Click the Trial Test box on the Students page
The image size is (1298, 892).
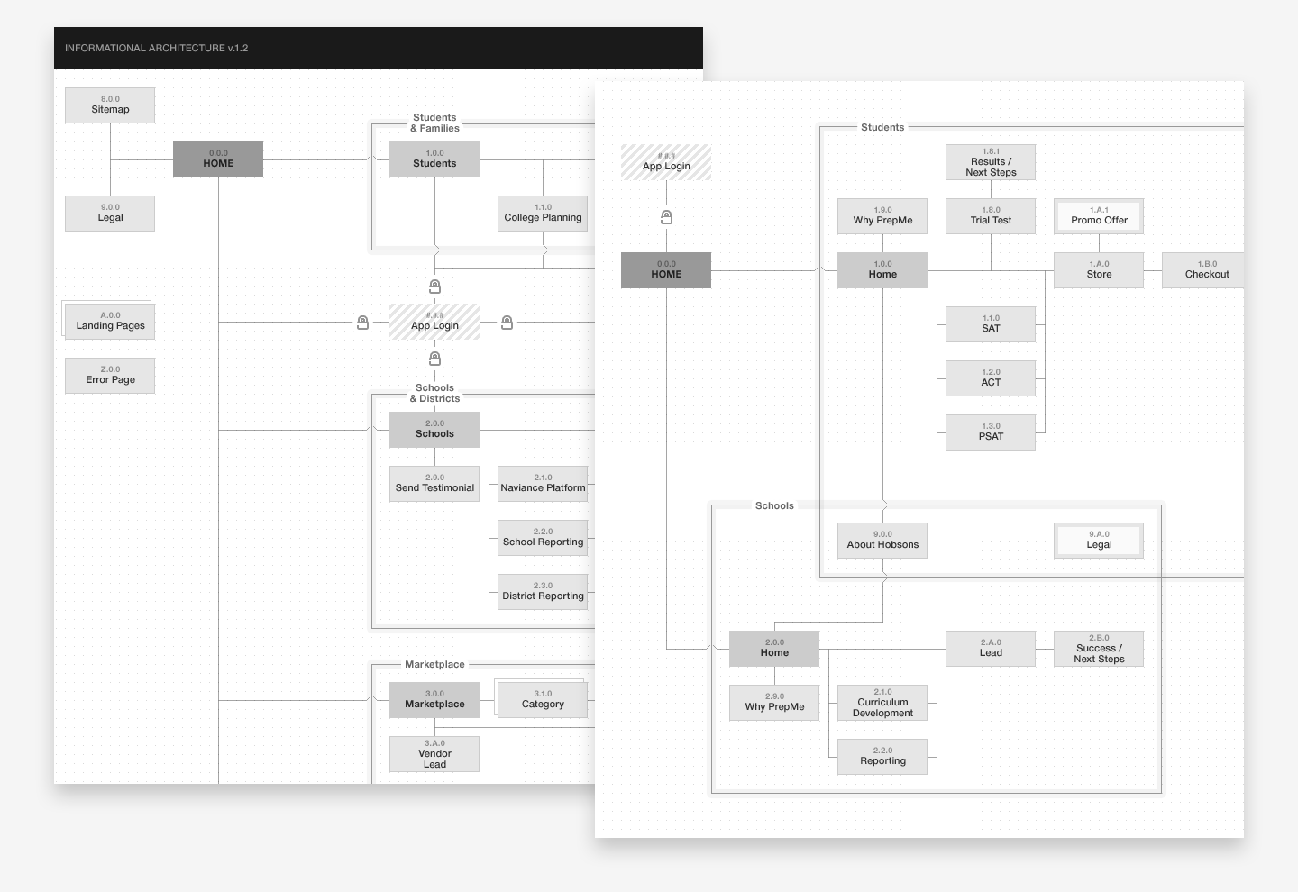tap(990, 216)
